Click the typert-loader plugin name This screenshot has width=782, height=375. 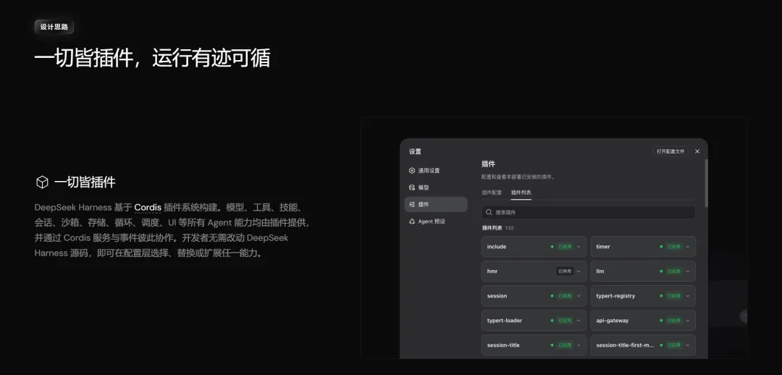[x=505, y=320]
